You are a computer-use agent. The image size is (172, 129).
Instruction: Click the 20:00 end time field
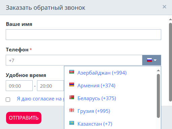point(50,86)
